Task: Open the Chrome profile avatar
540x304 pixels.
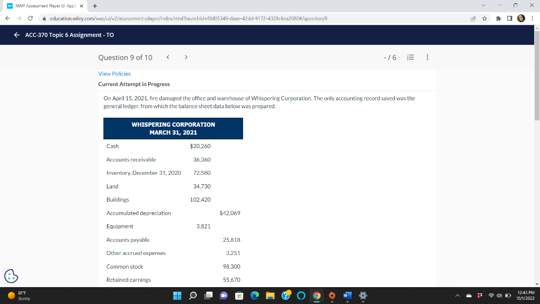Action: tap(521, 18)
